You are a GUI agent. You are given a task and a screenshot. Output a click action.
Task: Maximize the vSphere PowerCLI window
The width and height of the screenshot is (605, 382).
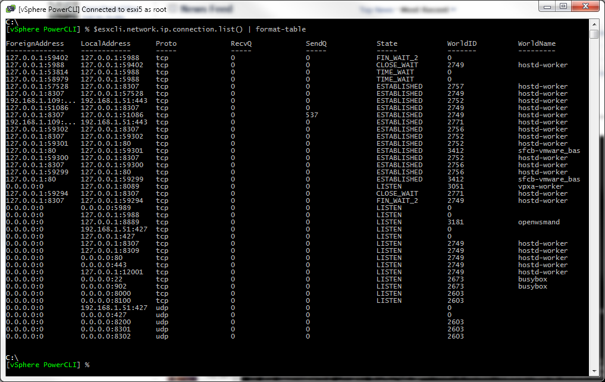[563, 6]
